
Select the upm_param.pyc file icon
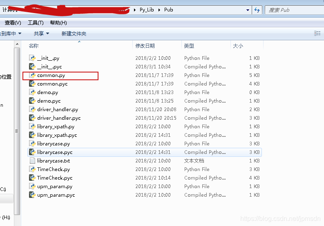tap(32, 195)
